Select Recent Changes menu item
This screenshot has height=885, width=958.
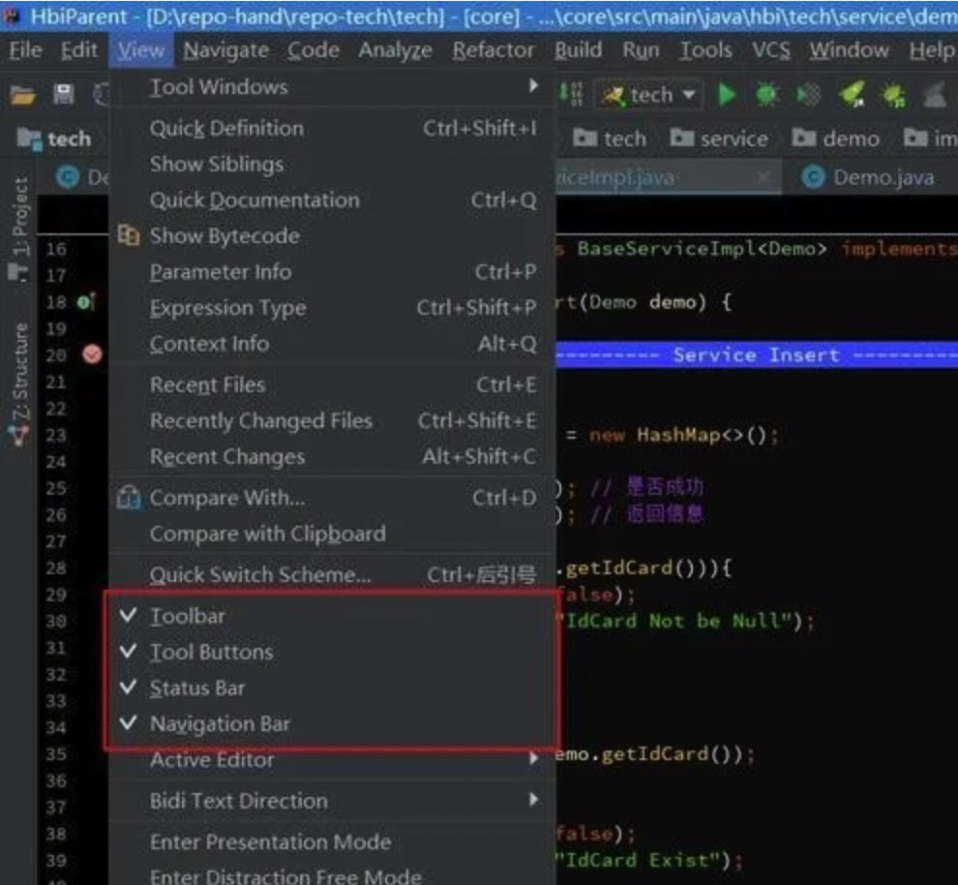click(x=332, y=457)
